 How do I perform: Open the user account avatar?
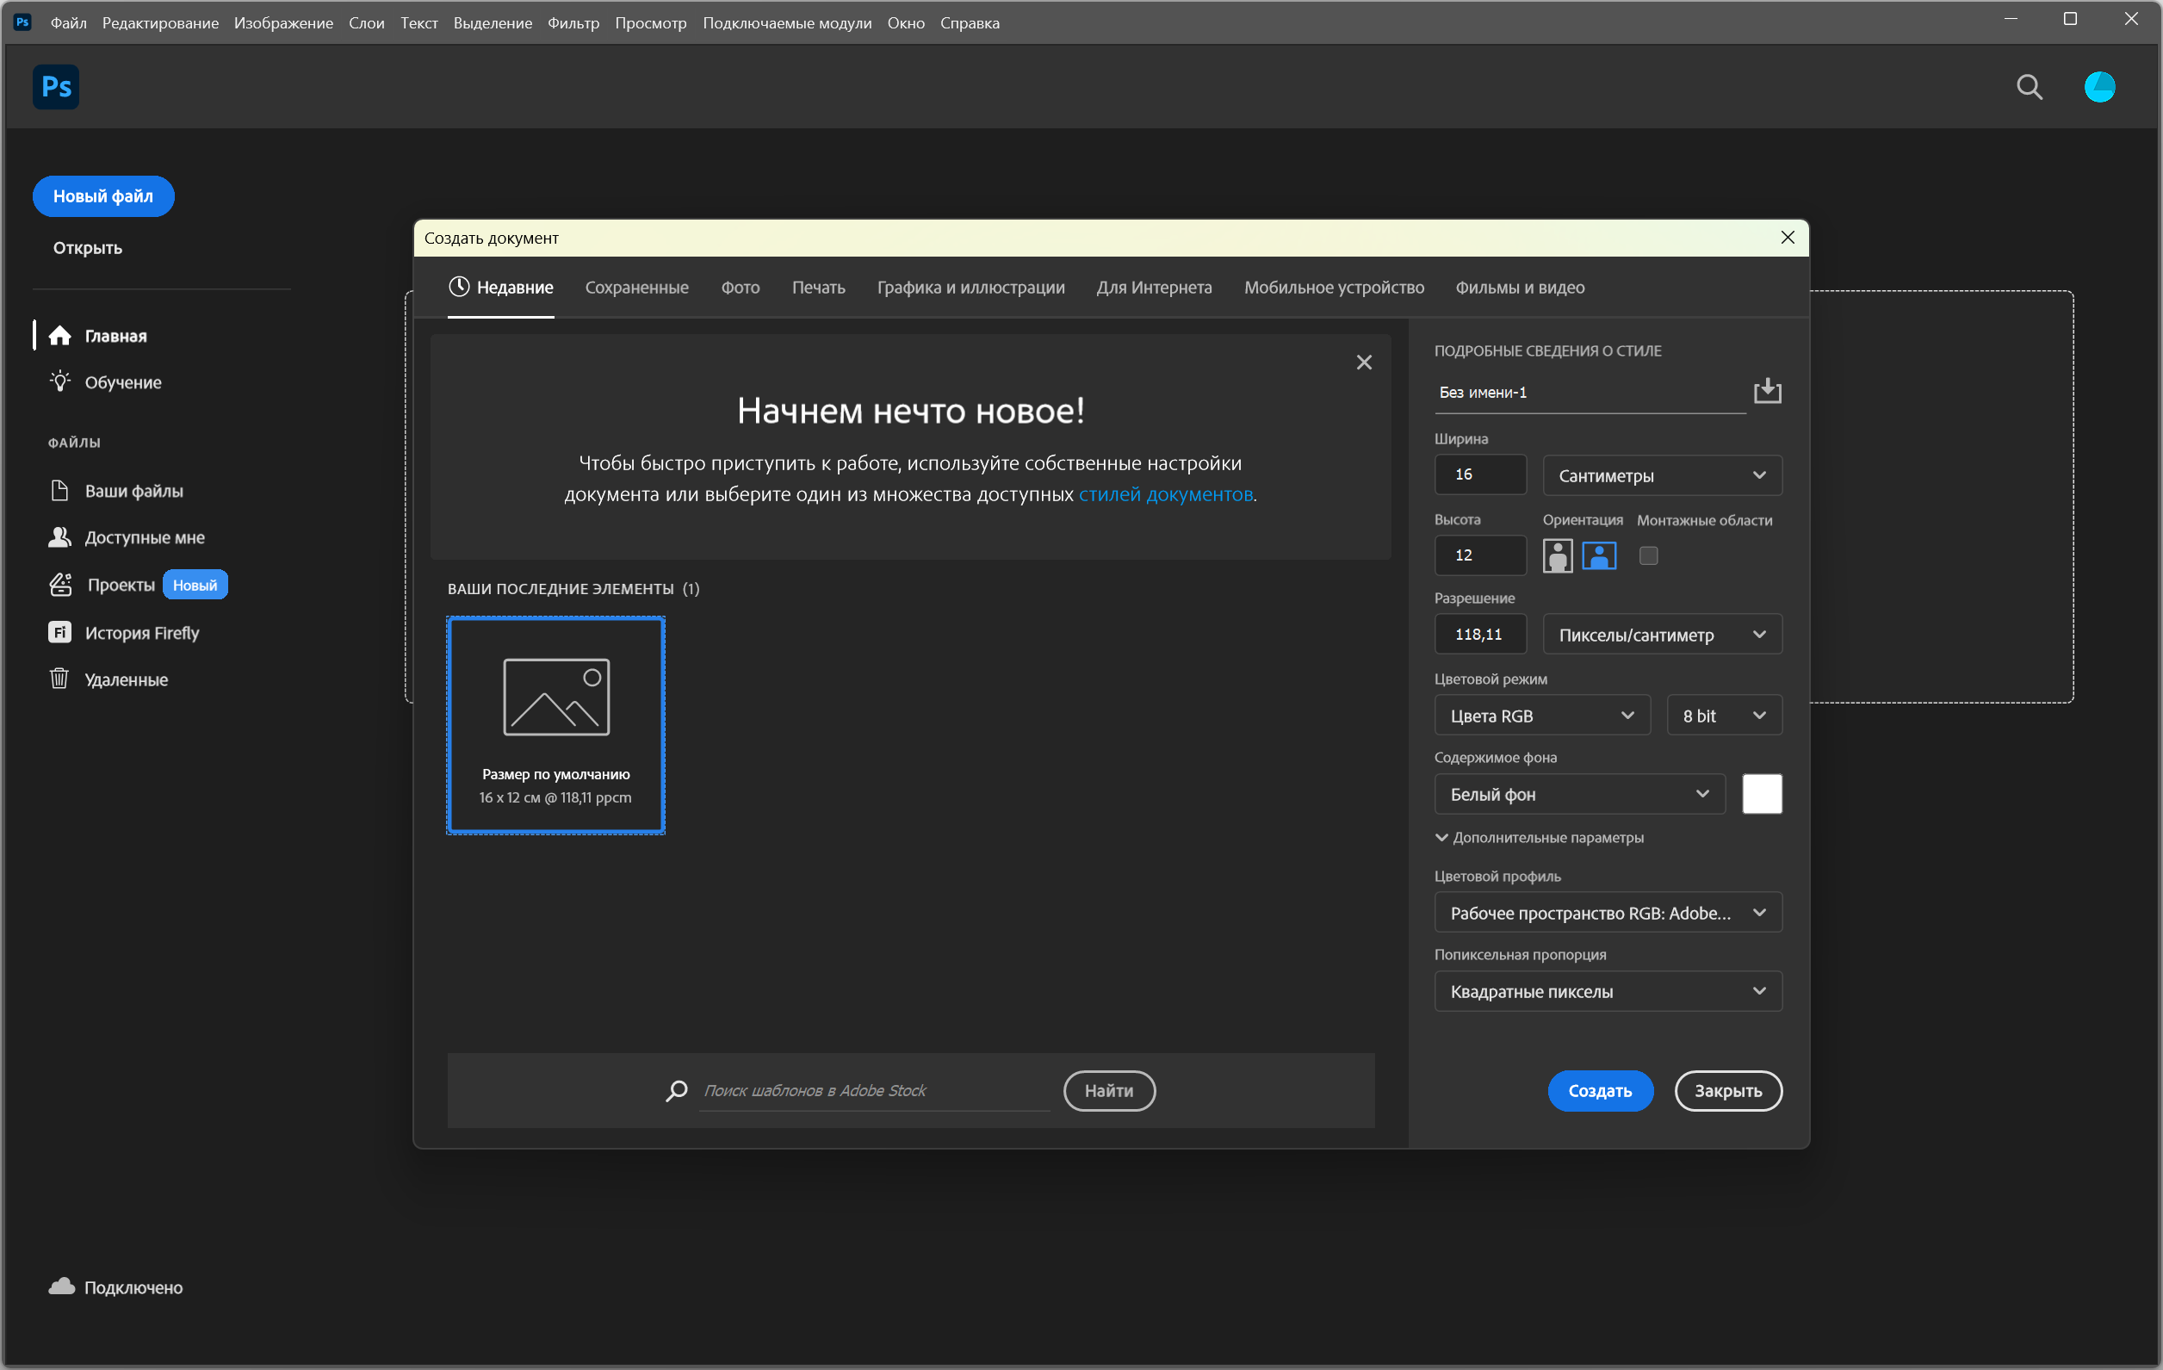point(2099,87)
